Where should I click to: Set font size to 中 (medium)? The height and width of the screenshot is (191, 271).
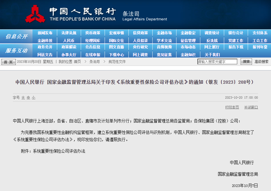(x=28, y=98)
